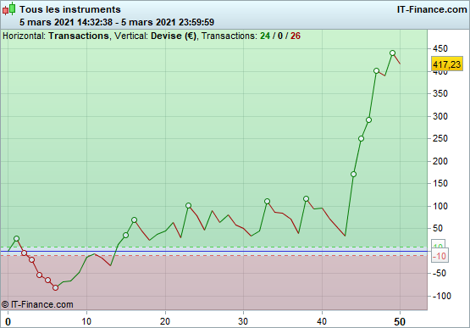Viewport: 470px width, 328px height.
Task: Select the green marker at transaction 23
Action: tap(188, 206)
